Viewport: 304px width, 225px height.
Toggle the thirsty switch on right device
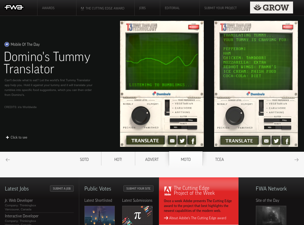pyautogui.click(x=277, y=128)
